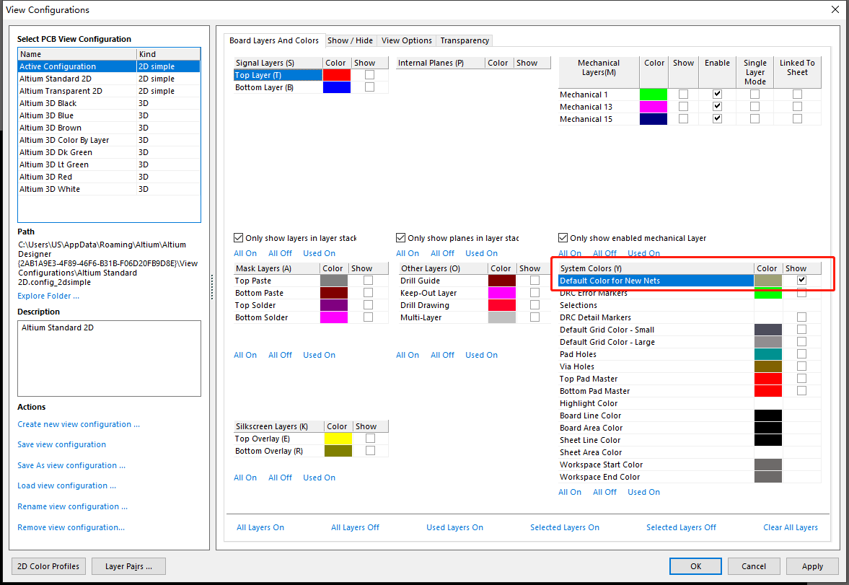Click Top Paste gray color swatch
The height and width of the screenshot is (585, 849).
[334, 281]
